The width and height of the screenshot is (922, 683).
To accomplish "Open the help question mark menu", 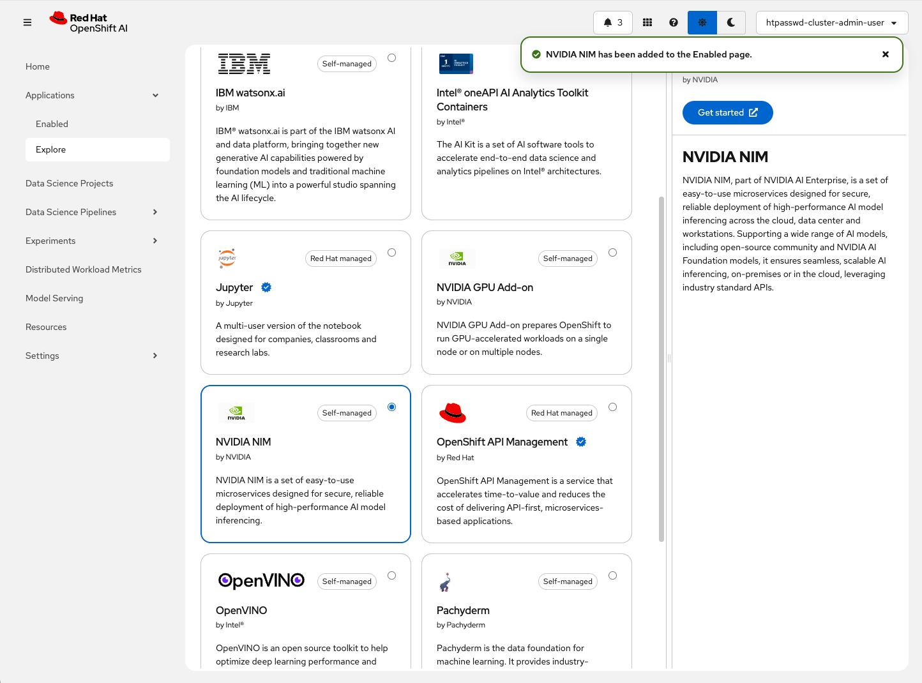I will click(674, 22).
